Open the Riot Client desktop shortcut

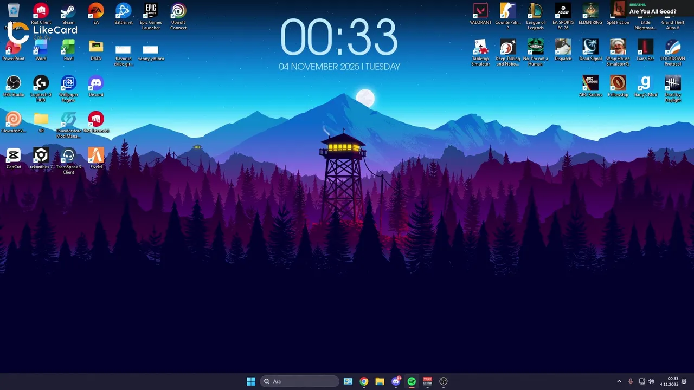click(x=41, y=15)
